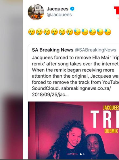This screenshot has height=160, width=119.
Task: Open the SA Breaking News account name
Action: pos(53,50)
